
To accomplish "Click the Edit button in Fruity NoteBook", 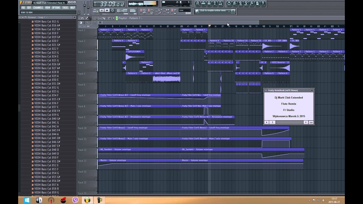I will pos(311,122).
